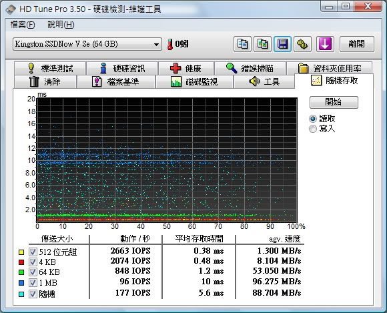The width and height of the screenshot is (387, 313).
Task: Open the 檔案(F) menu
Action: click(23, 25)
